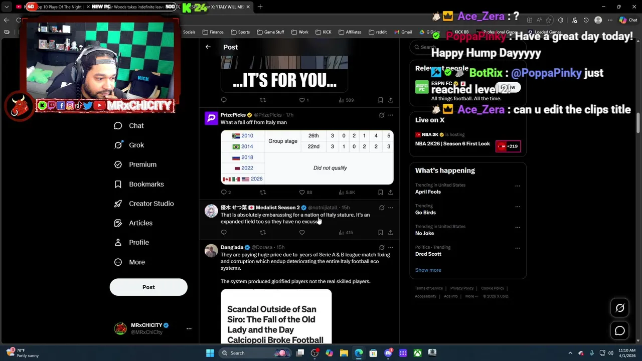Screen dimensions: 642x361
Task: Open the Terms of Service link
Action: pyautogui.click(x=429, y=288)
